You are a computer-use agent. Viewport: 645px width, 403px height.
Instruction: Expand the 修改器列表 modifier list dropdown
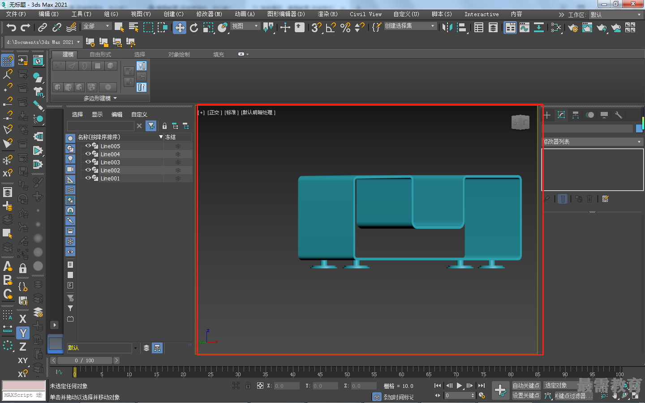pos(593,141)
